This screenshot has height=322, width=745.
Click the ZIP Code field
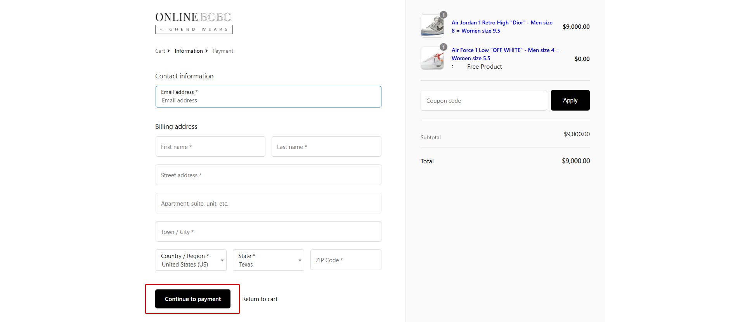point(346,260)
